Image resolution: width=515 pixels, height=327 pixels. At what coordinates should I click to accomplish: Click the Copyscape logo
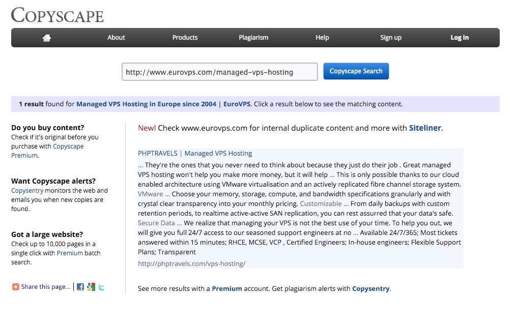[x=58, y=15]
